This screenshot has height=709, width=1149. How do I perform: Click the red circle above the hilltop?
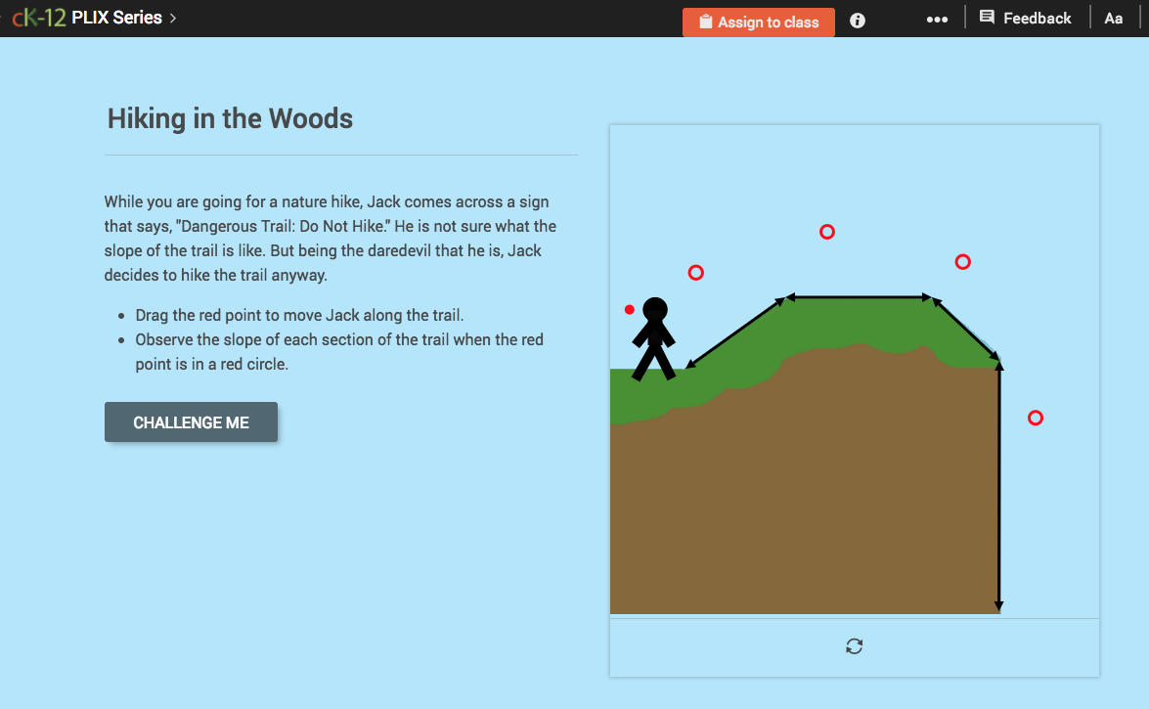point(827,232)
